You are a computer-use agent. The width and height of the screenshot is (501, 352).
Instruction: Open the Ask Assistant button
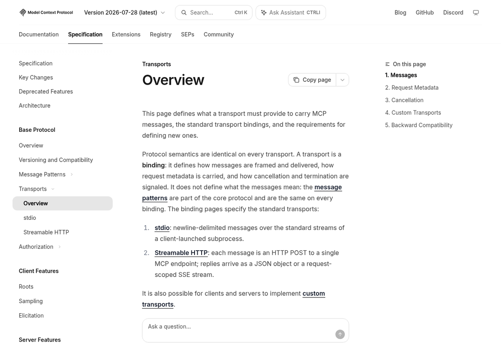point(291,13)
